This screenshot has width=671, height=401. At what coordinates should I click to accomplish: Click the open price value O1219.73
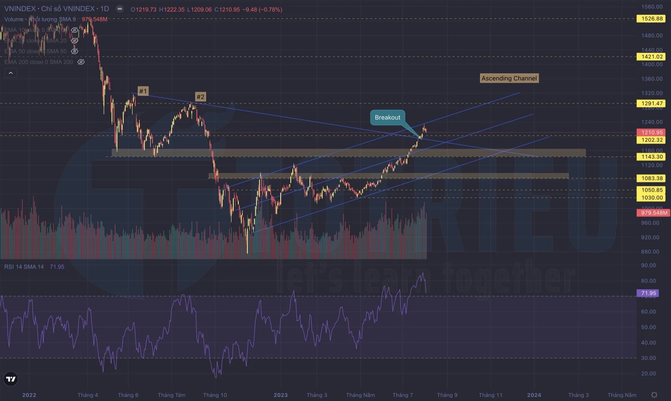point(143,9)
